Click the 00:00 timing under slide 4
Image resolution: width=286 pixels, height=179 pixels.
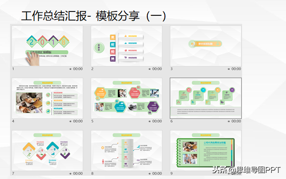[x=78, y=121]
